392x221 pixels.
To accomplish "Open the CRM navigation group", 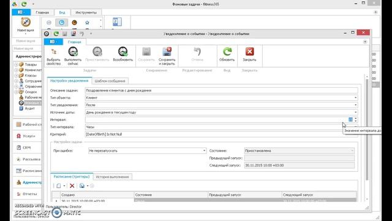I will [28, 147].
